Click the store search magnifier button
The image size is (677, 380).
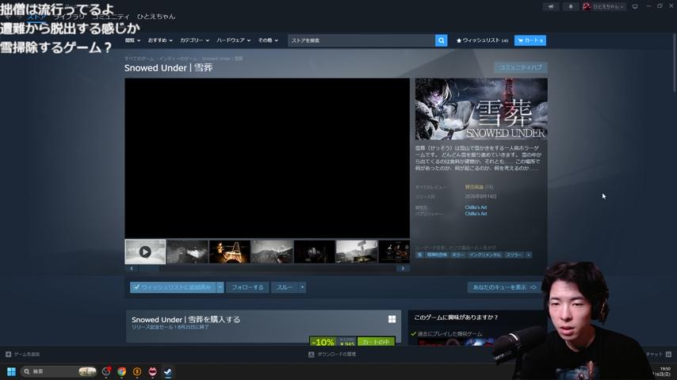tap(441, 40)
